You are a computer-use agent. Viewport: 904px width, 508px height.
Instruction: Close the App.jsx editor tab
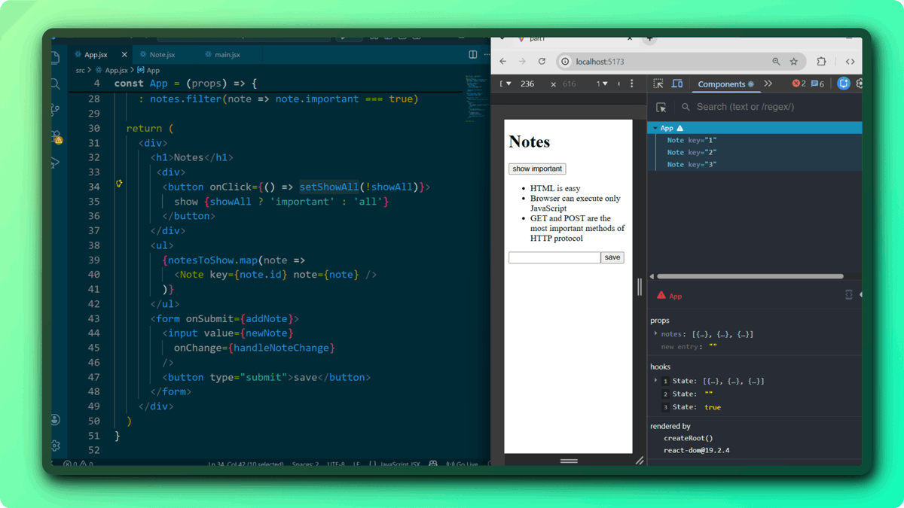pyautogui.click(x=124, y=55)
